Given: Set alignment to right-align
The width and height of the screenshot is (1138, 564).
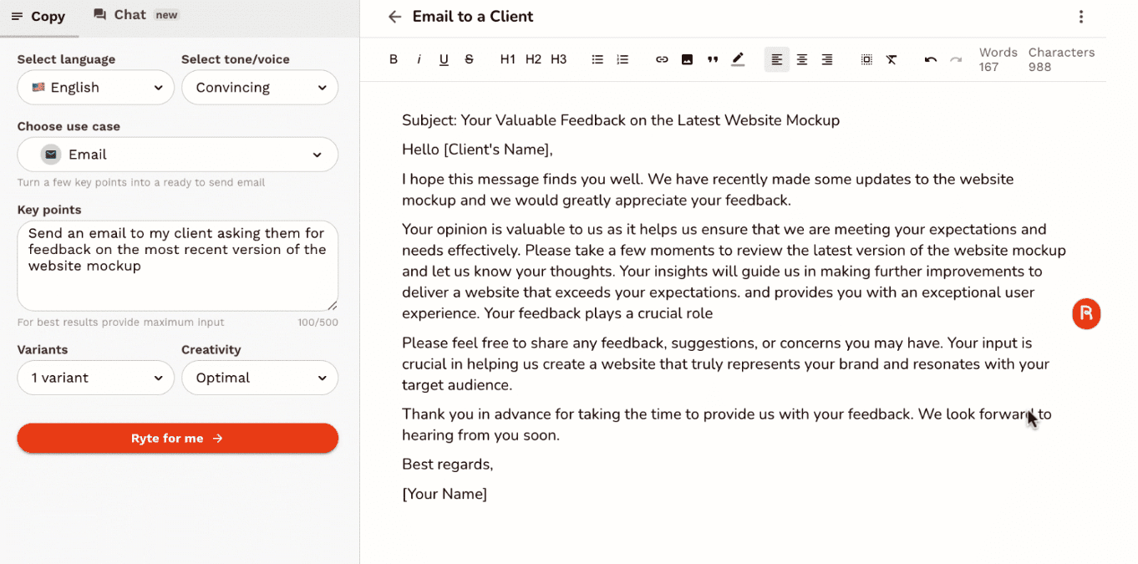Looking at the screenshot, I should [827, 59].
